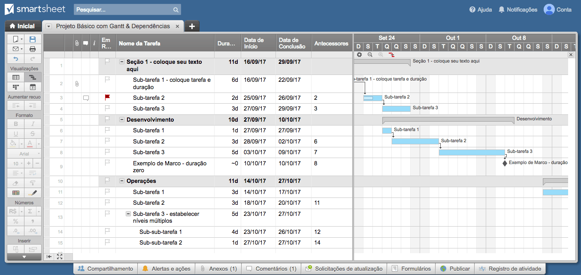Toggle flag on the Operações row
581x275 pixels.
point(107,181)
